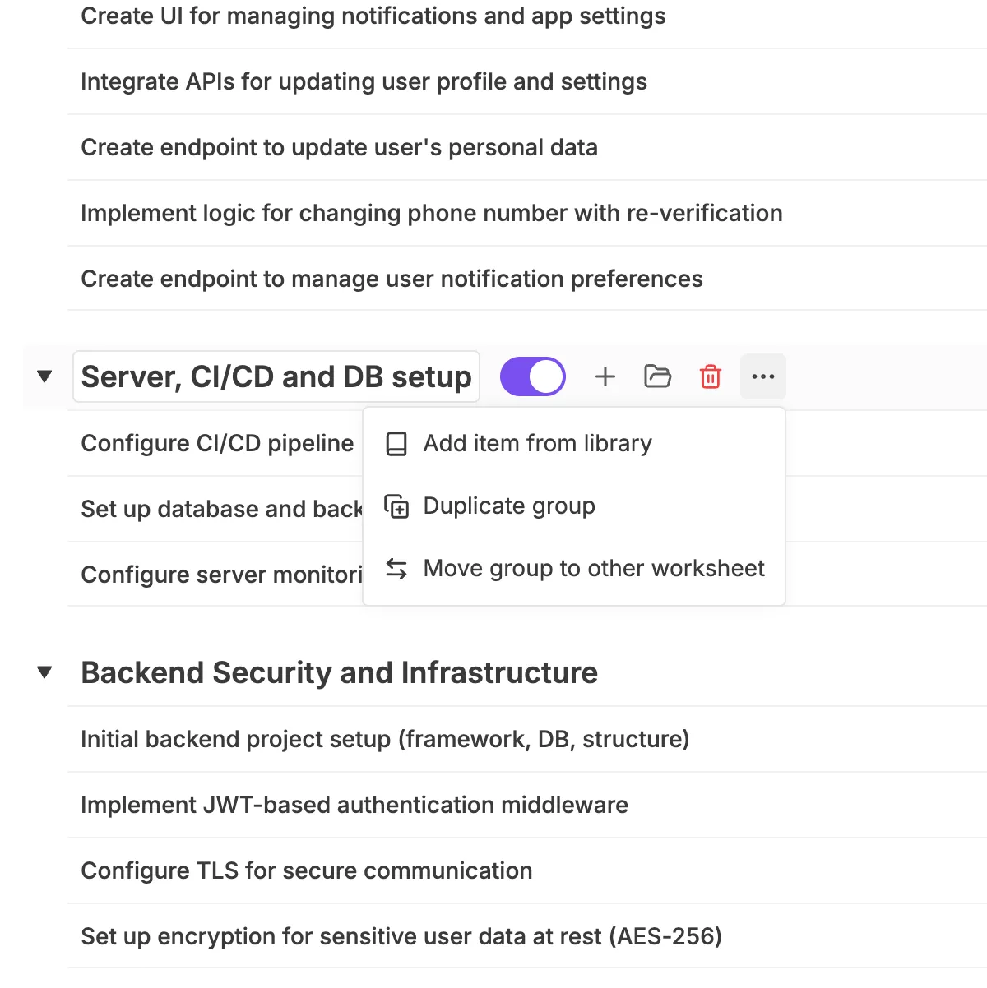987x988 pixels.
Task: Toggle off the Server, CI/CD and DB setup group
Action: tap(533, 376)
